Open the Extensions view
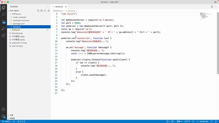 pyautogui.click(x=3, y=36)
